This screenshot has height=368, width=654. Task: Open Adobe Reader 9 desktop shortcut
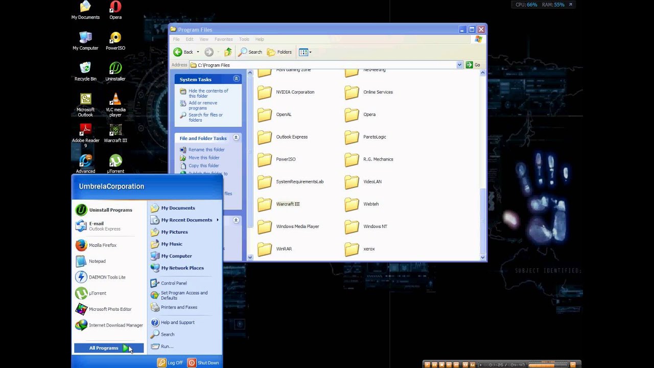click(x=85, y=135)
